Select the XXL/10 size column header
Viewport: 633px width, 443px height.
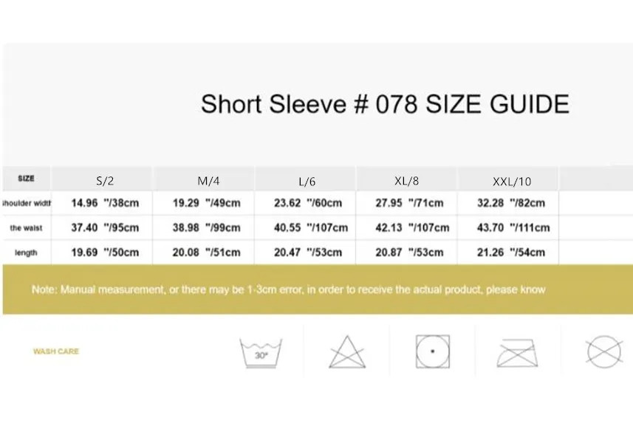(x=512, y=181)
